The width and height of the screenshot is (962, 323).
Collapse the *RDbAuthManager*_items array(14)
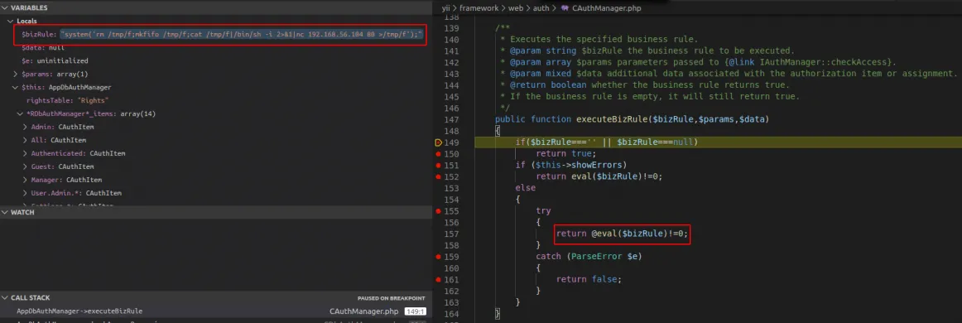click(x=20, y=113)
